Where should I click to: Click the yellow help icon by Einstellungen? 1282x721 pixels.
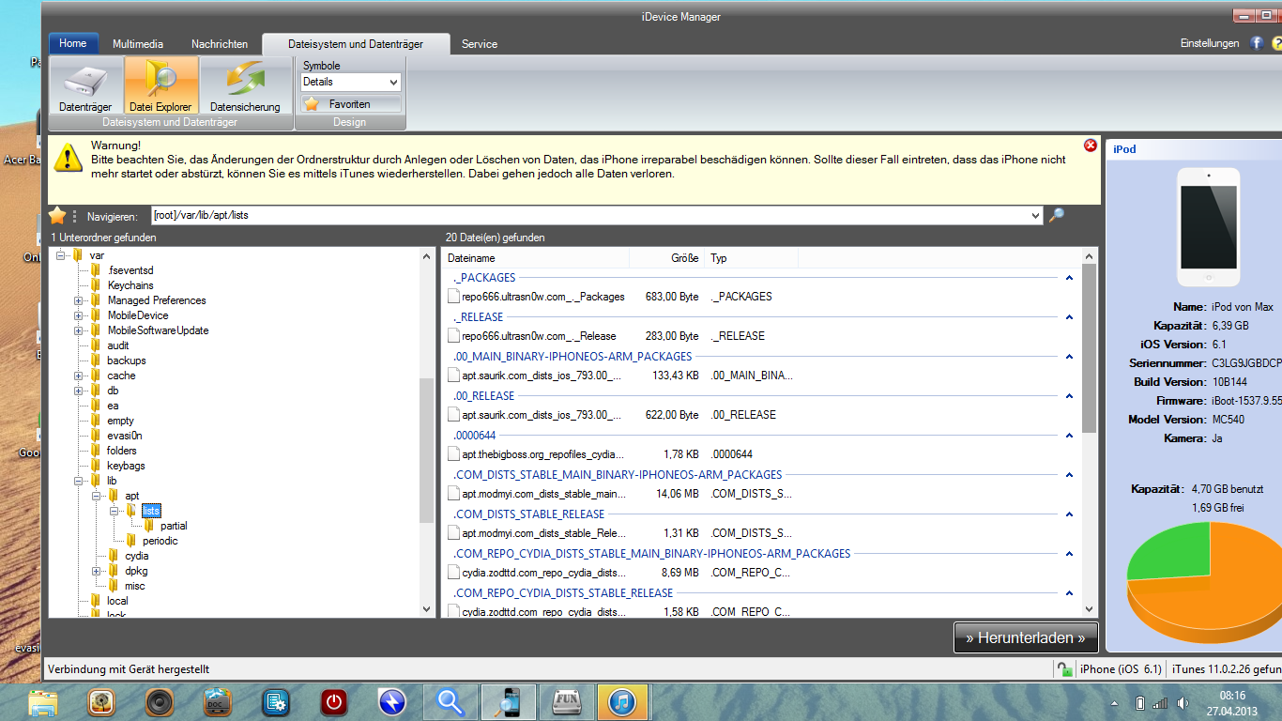[1276, 43]
